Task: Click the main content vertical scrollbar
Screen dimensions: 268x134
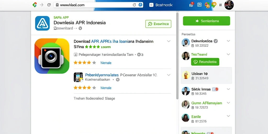Action: pyautogui.click(x=177, y=56)
